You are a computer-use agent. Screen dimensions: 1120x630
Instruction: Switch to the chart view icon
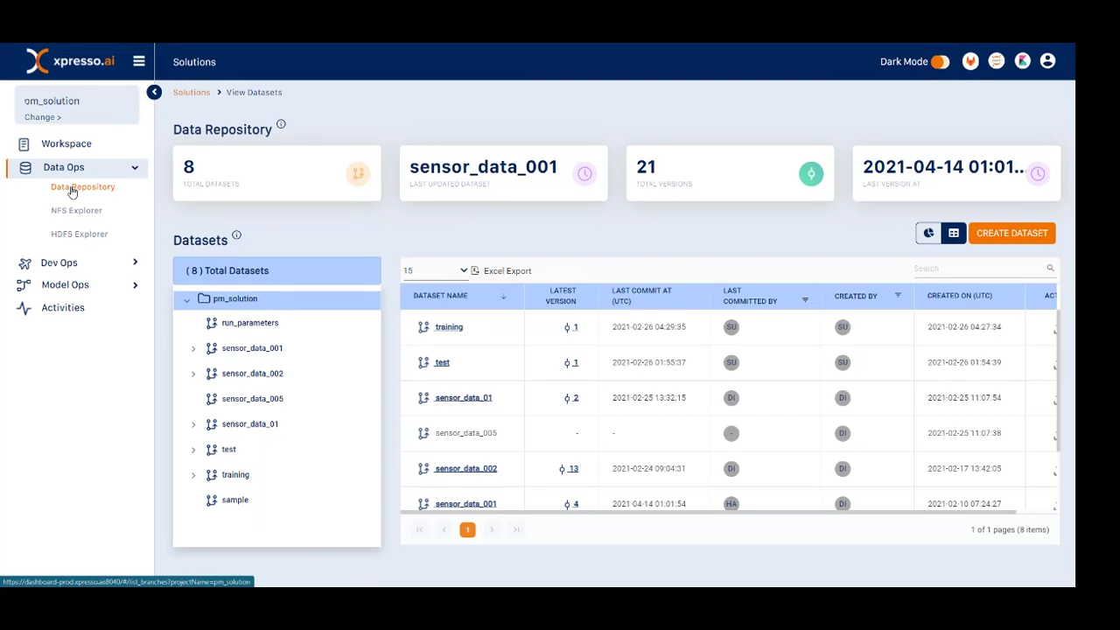click(x=928, y=233)
